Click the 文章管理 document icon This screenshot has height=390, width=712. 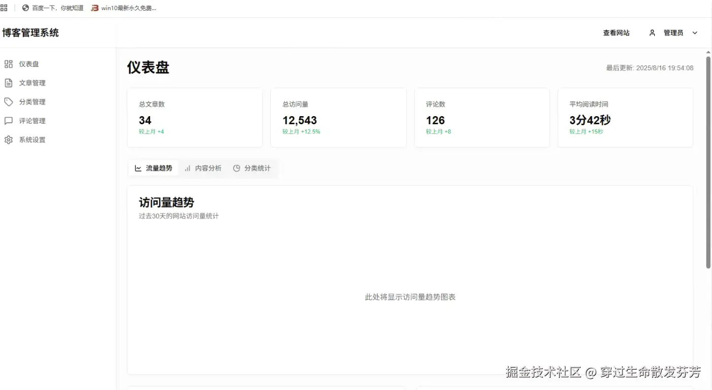[8, 83]
